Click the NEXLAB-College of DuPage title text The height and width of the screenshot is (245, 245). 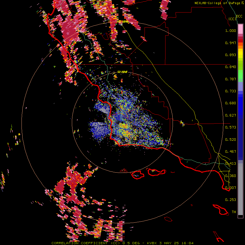tap(219, 3)
